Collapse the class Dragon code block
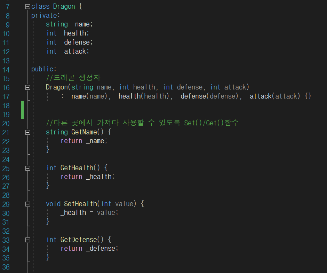Viewport: 327px width, 273px height. [28, 7]
